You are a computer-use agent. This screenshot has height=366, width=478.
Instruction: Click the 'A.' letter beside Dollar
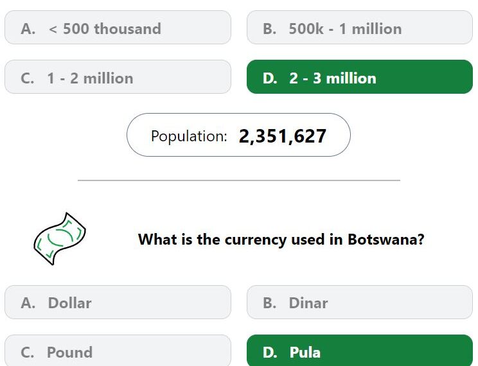pyautogui.click(x=28, y=303)
